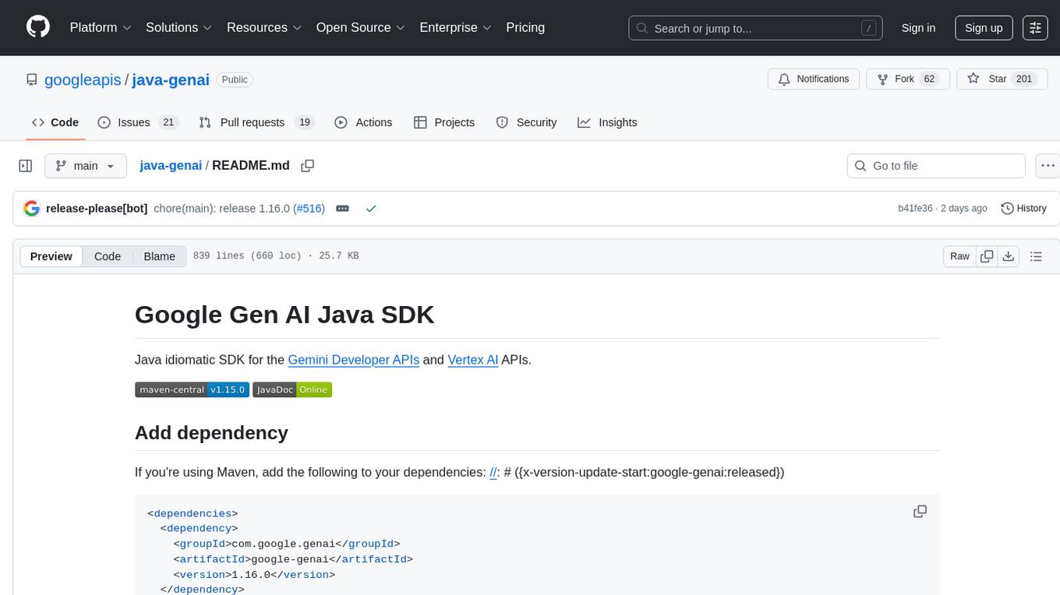Open pull request #516 link
This screenshot has width=1060, height=595.
309,209
